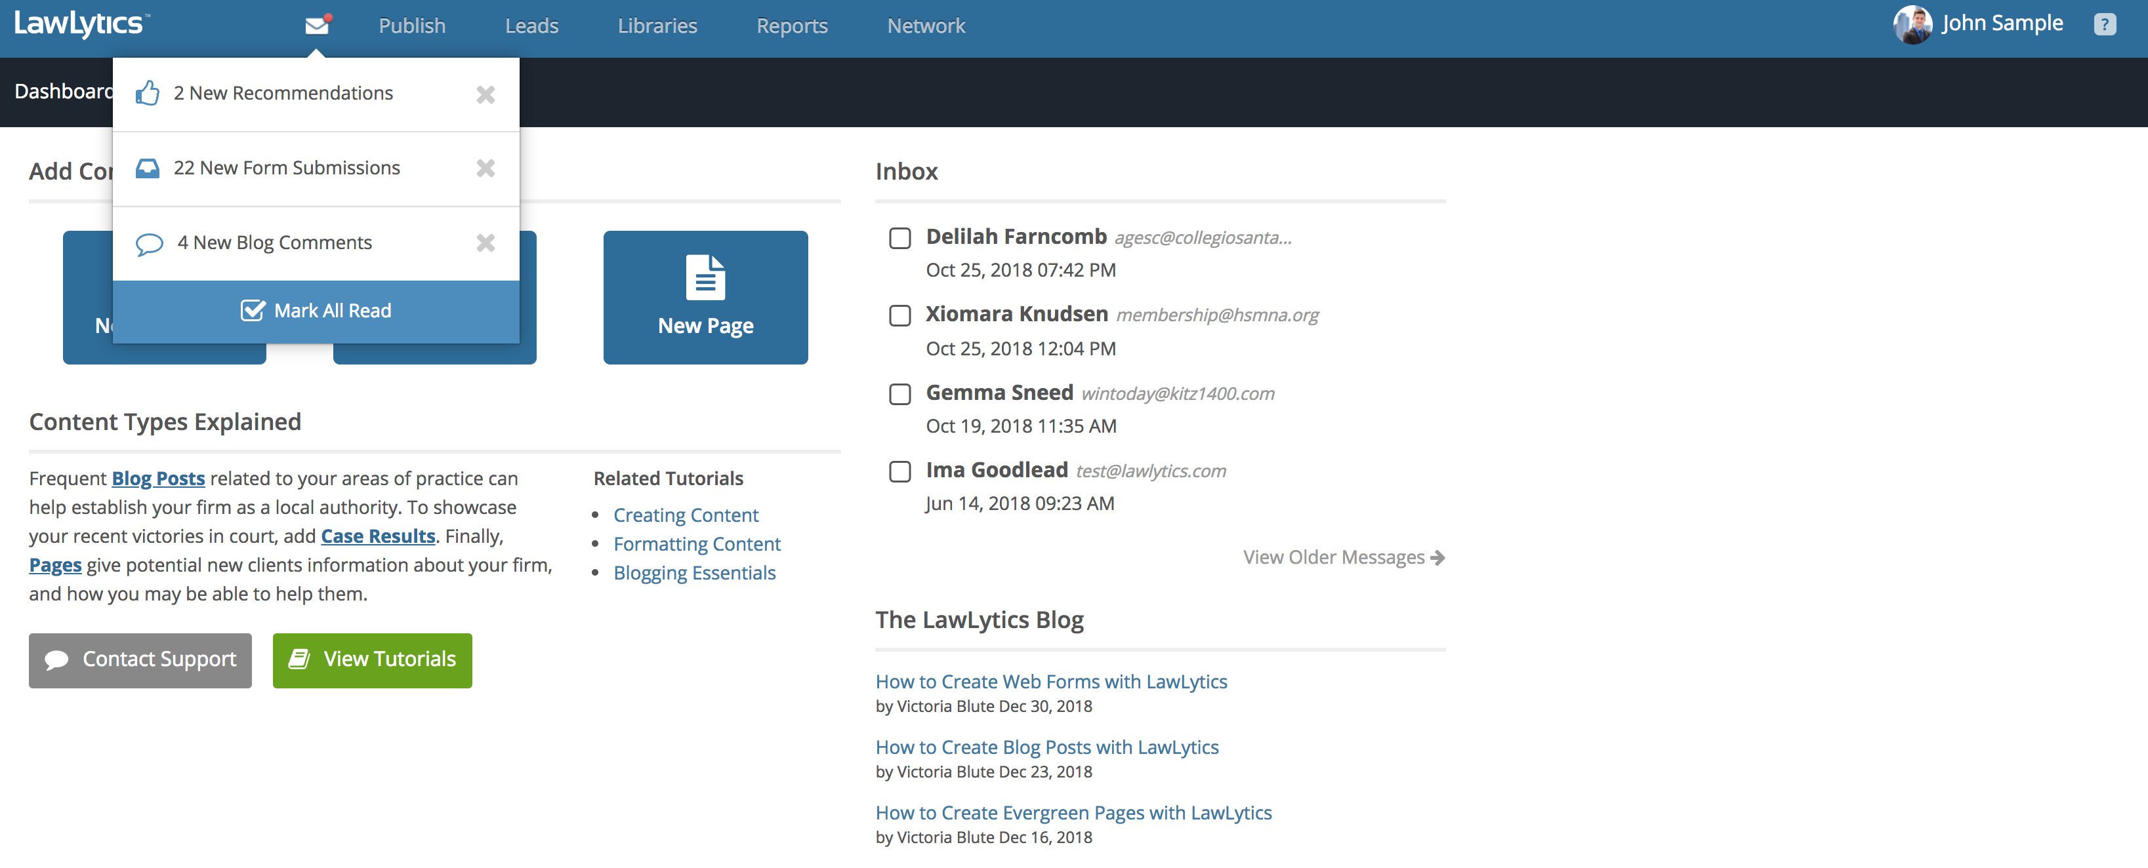This screenshot has width=2148, height=868.
Task: Follow the Blog Posts link
Action: pyautogui.click(x=158, y=479)
